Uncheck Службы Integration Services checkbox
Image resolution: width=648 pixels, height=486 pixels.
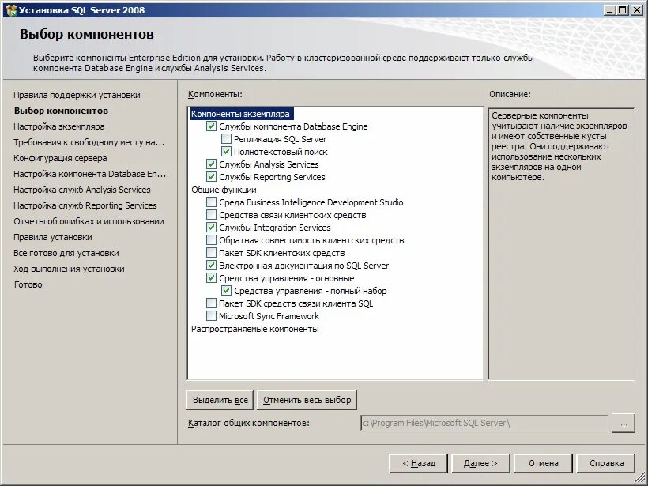pos(211,228)
